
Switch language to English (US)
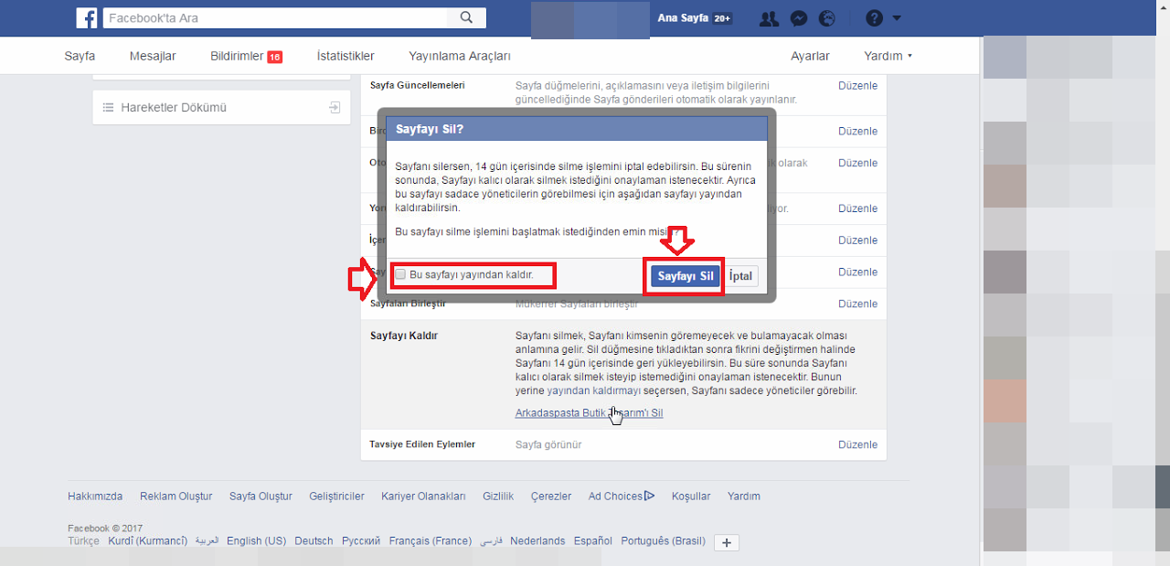point(256,541)
